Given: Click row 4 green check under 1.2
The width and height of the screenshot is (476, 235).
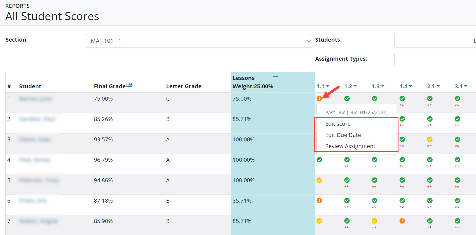Looking at the screenshot, I should (347, 160).
